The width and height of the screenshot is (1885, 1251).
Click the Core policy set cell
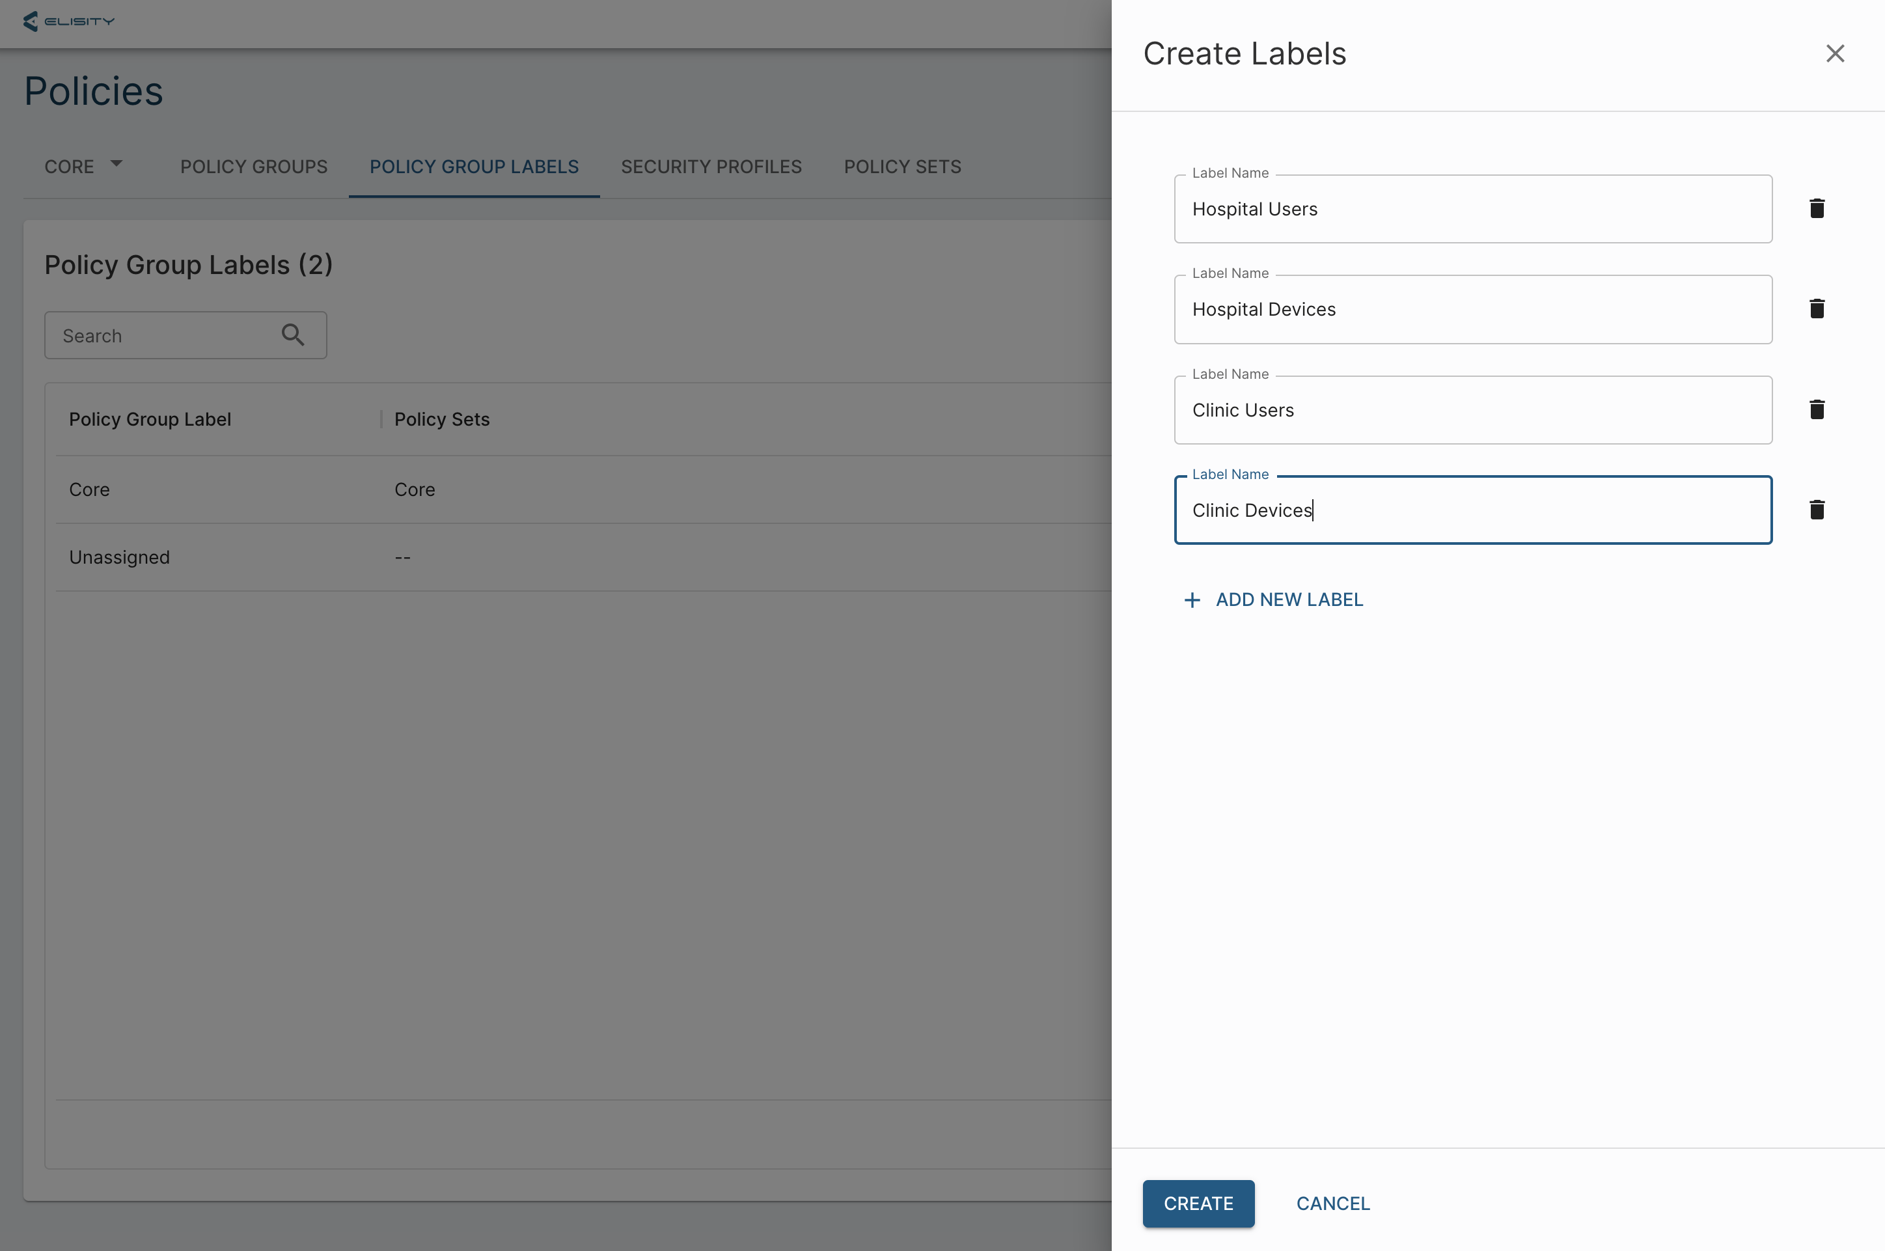[x=415, y=490]
